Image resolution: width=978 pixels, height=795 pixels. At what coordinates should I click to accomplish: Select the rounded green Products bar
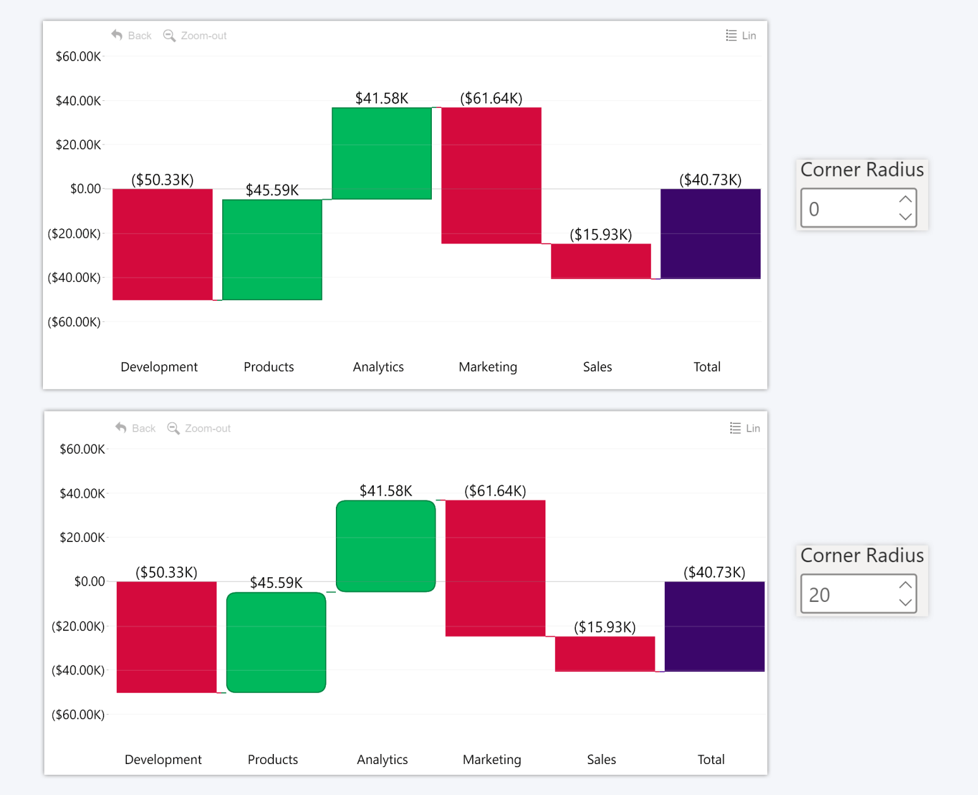pos(276,642)
